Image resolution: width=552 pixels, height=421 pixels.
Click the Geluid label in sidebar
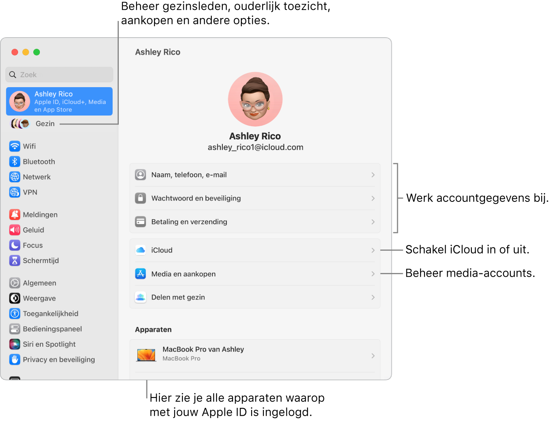coord(33,230)
